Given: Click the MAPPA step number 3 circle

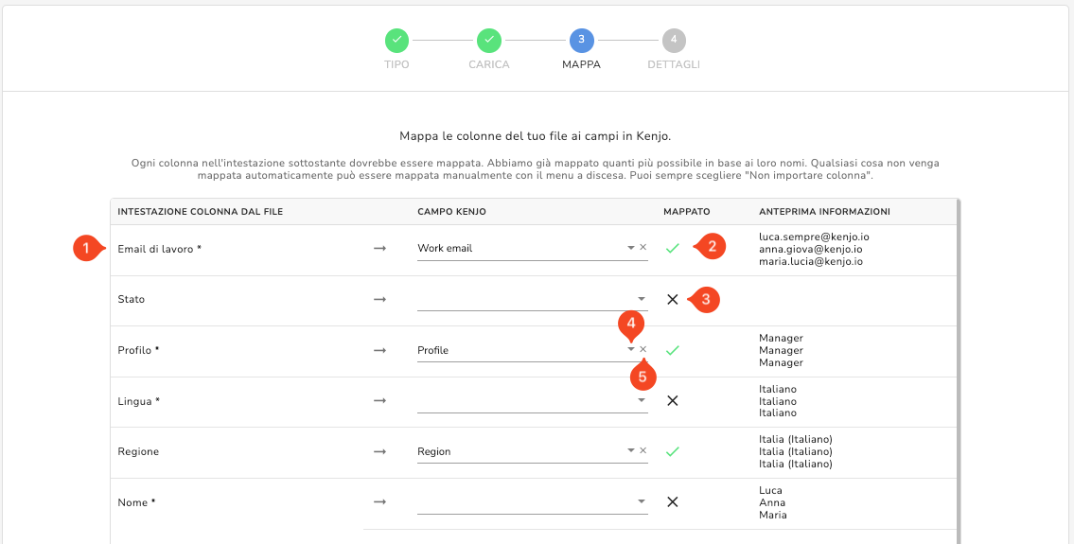Looking at the screenshot, I should tap(582, 41).
